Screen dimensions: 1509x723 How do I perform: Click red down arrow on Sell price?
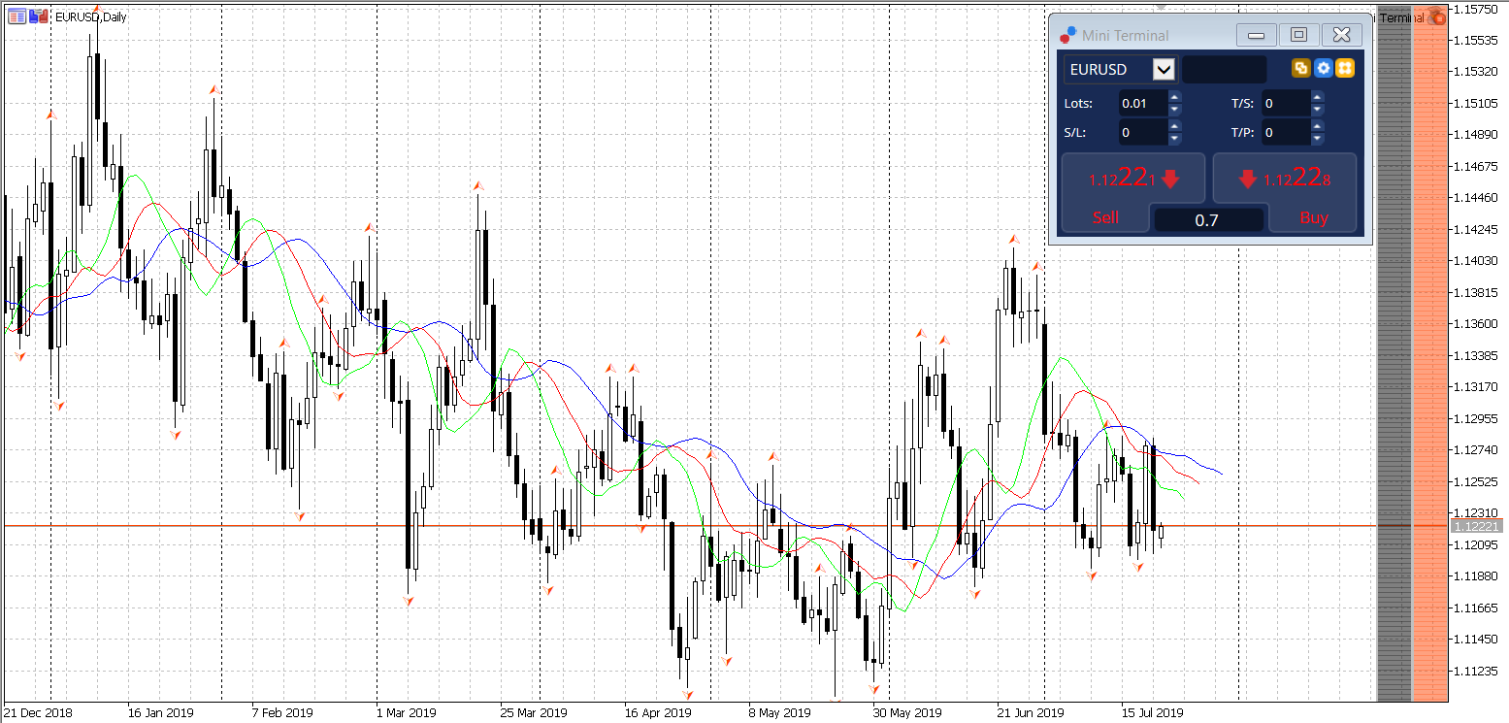click(1170, 179)
